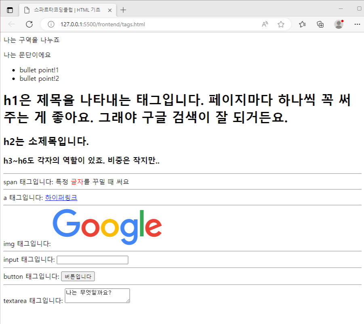Close the 스파르타코딩클럽 browser tab
The image size is (364, 324).
(110, 10)
